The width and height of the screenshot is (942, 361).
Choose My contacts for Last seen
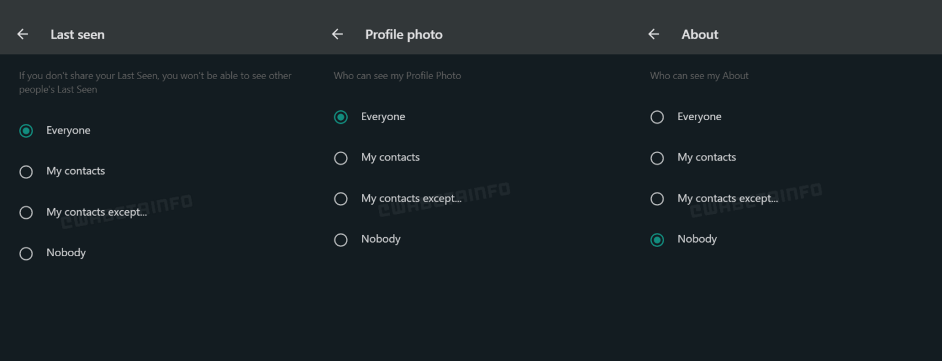[x=26, y=172]
